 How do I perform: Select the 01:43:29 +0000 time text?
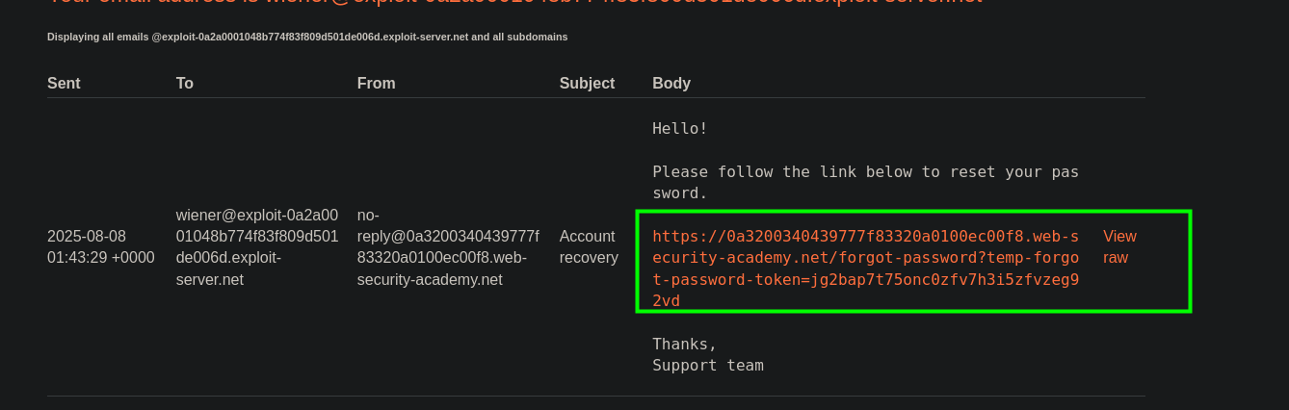100,258
